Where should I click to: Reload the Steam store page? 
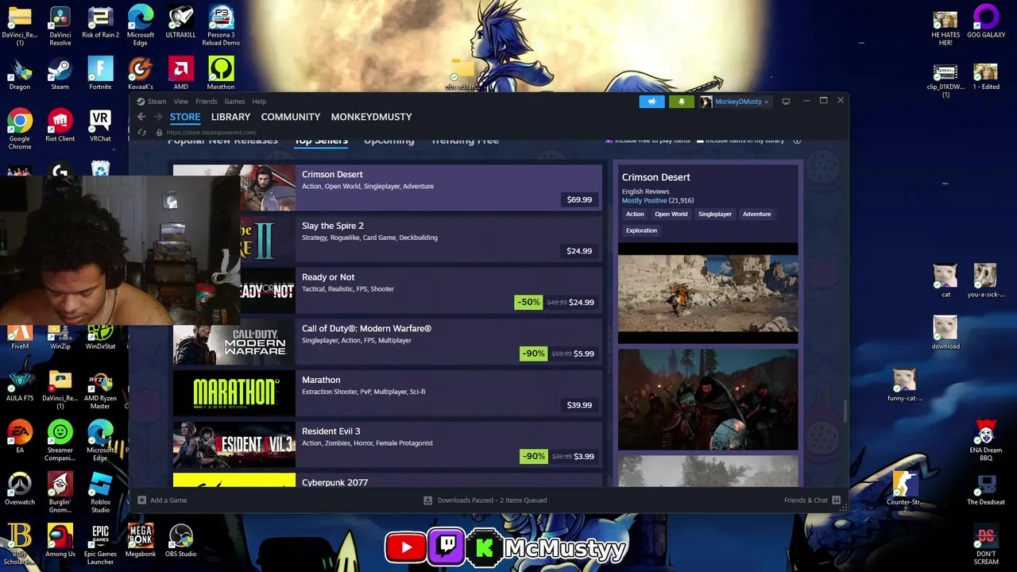[x=141, y=133]
